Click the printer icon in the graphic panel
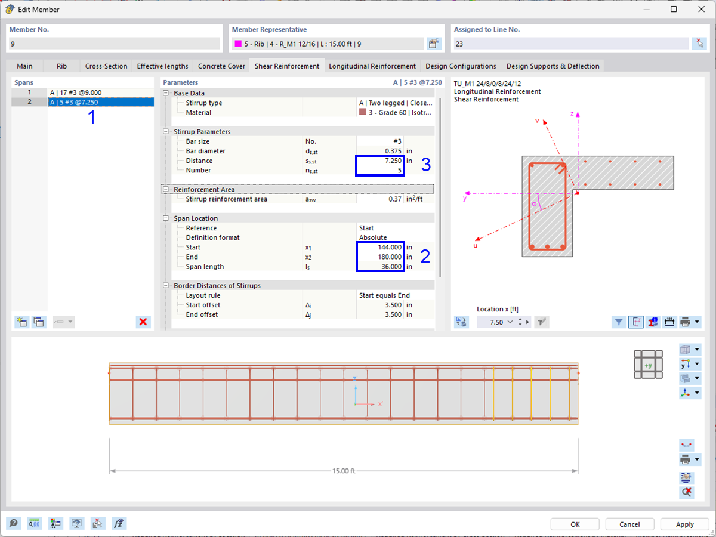 click(x=685, y=322)
